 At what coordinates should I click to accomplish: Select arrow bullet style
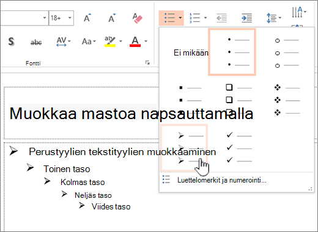(x=184, y=148)
